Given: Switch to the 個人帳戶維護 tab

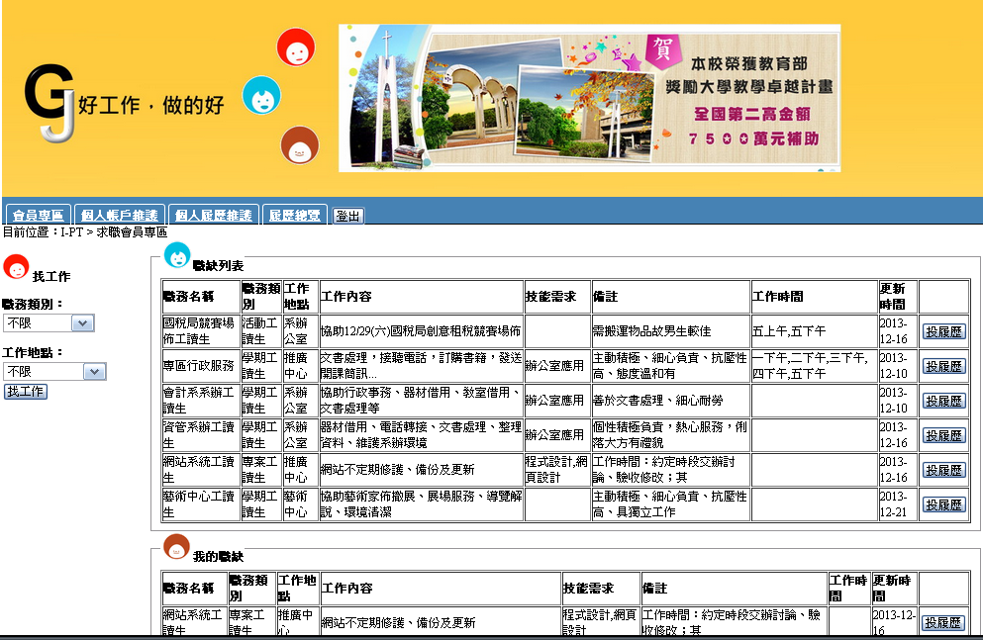Looking at the screenshot, I should pyautogui.click(x=119, y=216).
